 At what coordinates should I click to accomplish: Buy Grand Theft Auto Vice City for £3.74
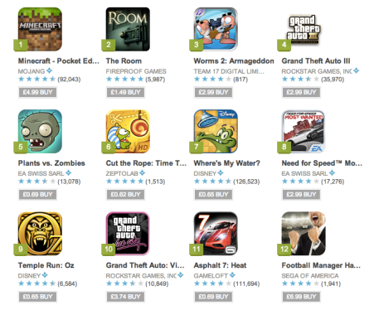click(x=125, y=297)
